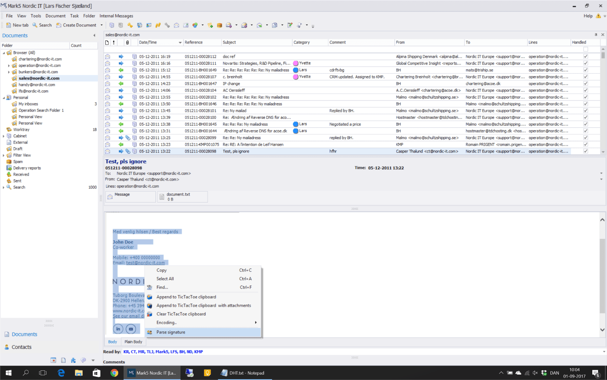
Task: Expand the bunkers@nordic-it.com folder
Action: (x=9, y=72)
